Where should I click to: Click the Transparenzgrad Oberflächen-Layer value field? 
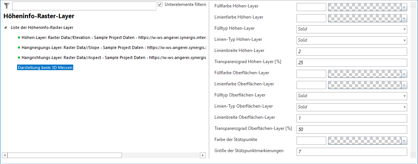351,129
